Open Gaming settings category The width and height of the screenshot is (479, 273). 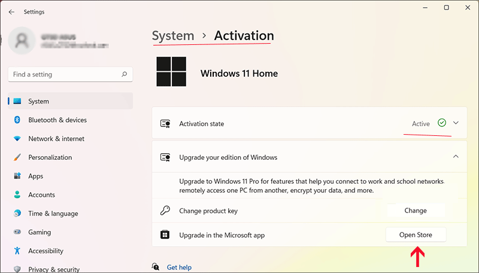(71, 232)
